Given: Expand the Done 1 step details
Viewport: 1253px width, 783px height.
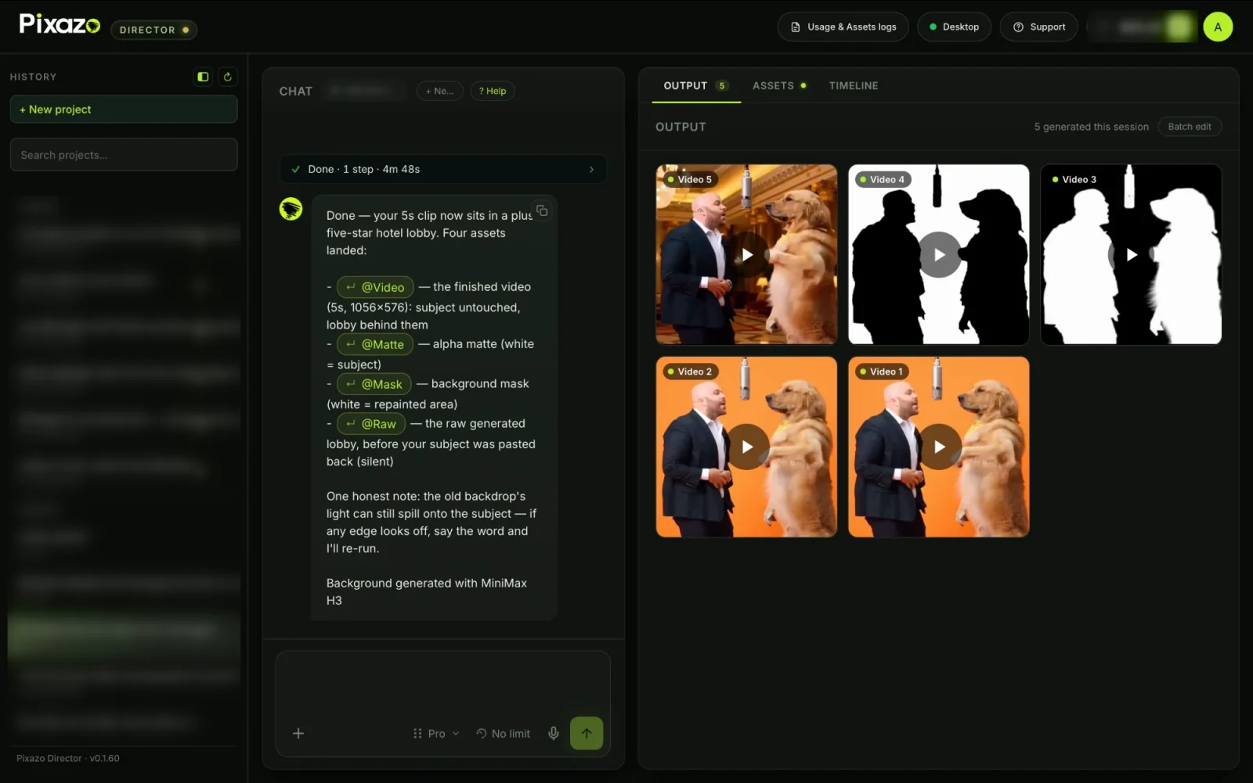Looking at the screenshot, I should coord(443,169).
